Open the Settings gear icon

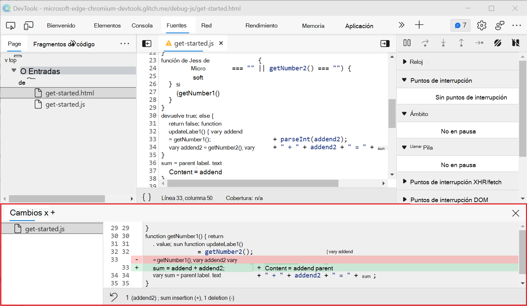pyautogui.click(x=482, y=25)
